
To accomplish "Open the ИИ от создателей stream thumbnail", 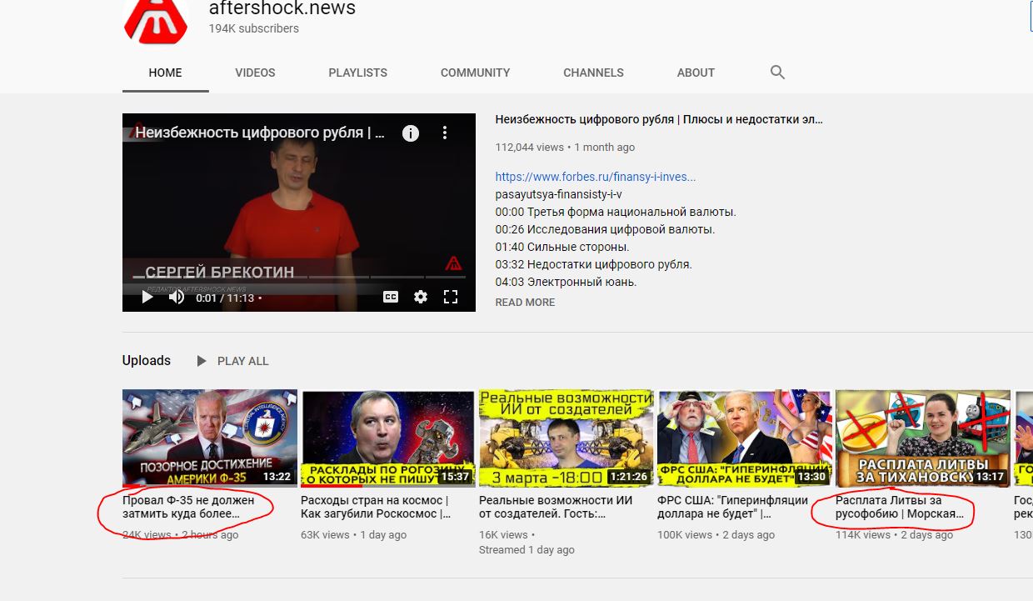I will pos(566,438).
